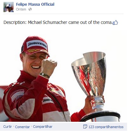Screen dimensions: 128x131
Task: Like the post with Curtir
Action: (8, 127)
